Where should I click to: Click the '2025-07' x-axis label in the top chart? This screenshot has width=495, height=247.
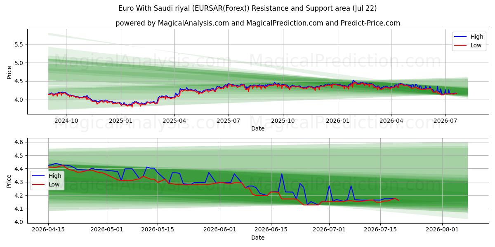229,121
